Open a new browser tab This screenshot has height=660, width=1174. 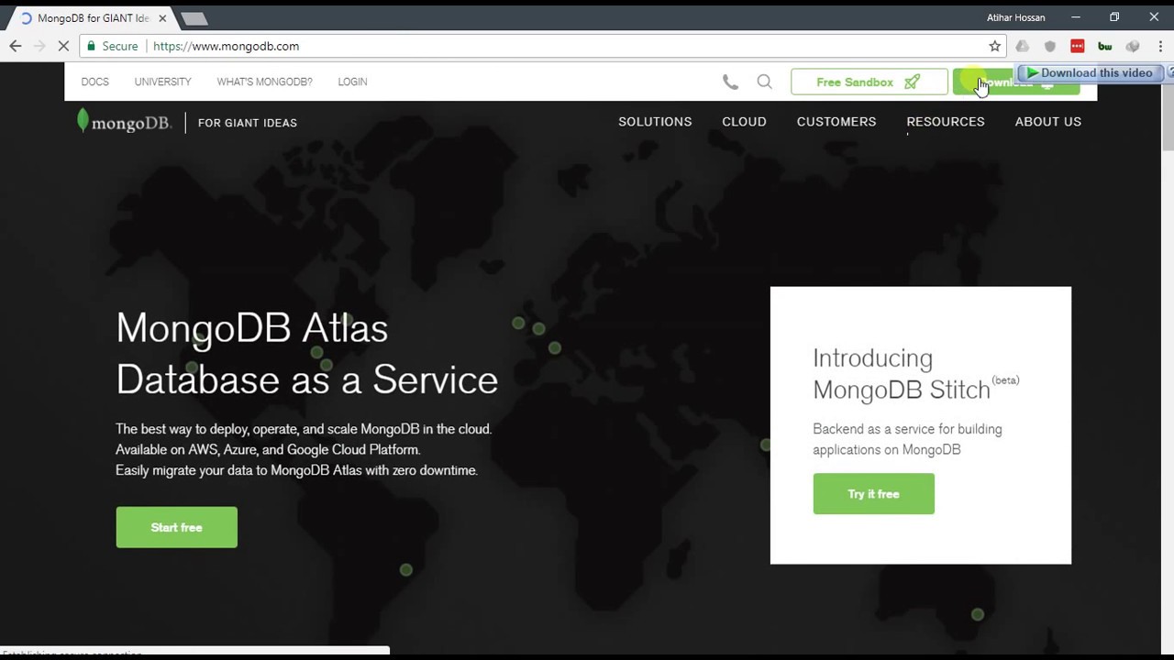coord(194,18)
